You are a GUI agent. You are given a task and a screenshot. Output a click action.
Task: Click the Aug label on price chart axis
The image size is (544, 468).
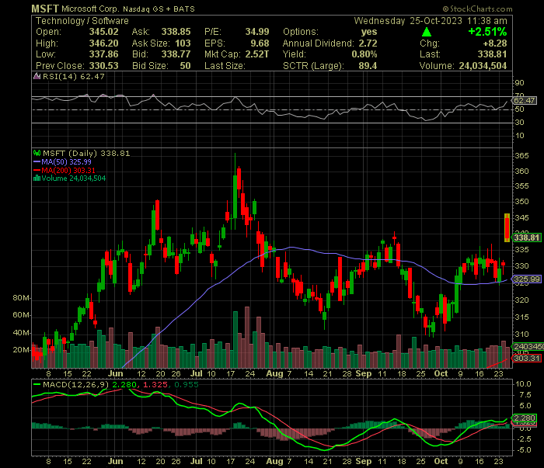click(x=275, y=374)
